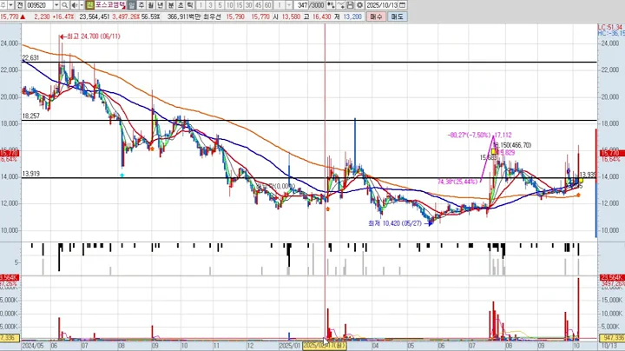
Task: Click the 13,939 price label near latest candle
Action: [588, 175]
